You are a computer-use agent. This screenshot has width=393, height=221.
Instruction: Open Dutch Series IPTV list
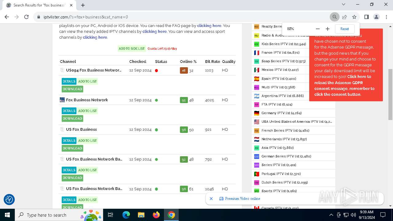coord(284,182)
